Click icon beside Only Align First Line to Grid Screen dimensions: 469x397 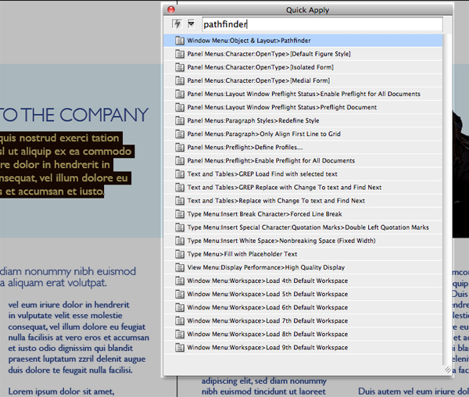click(179, 134)
